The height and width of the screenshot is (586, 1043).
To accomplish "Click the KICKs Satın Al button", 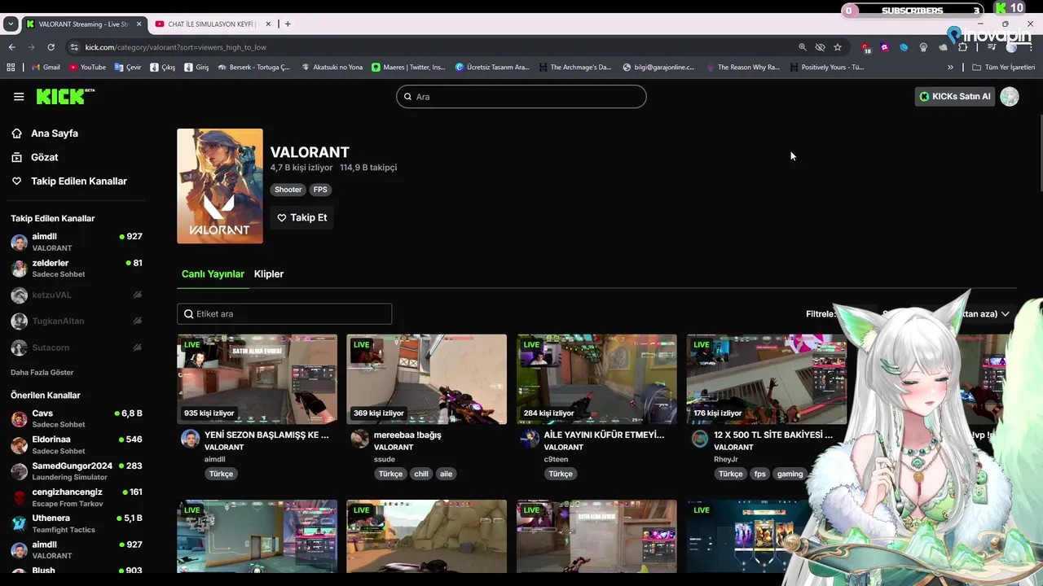I will [954, 97].
